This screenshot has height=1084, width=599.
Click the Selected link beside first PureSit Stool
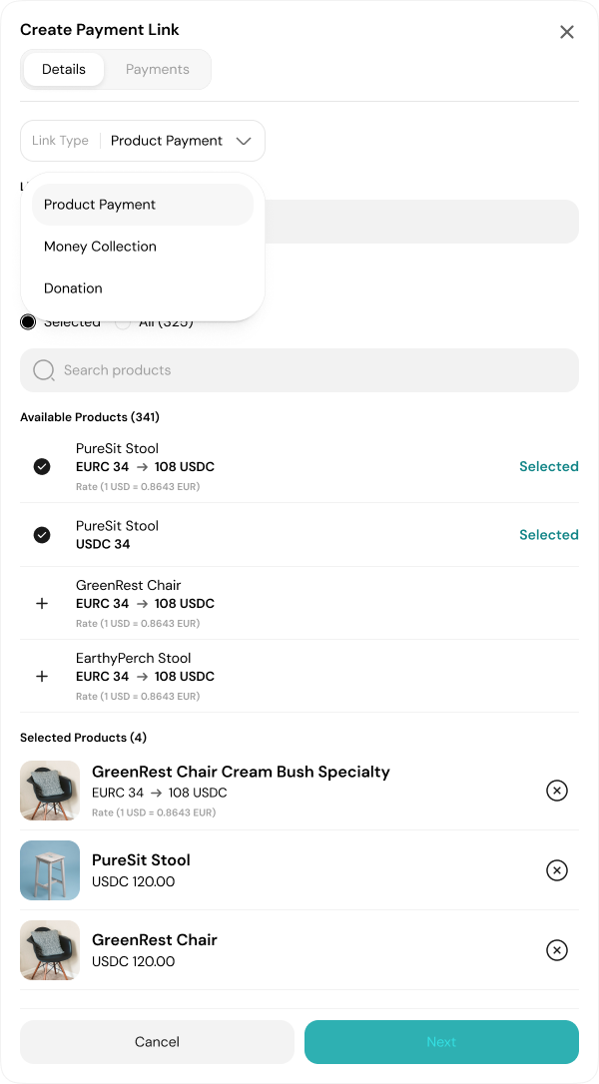tap(549, 466)
